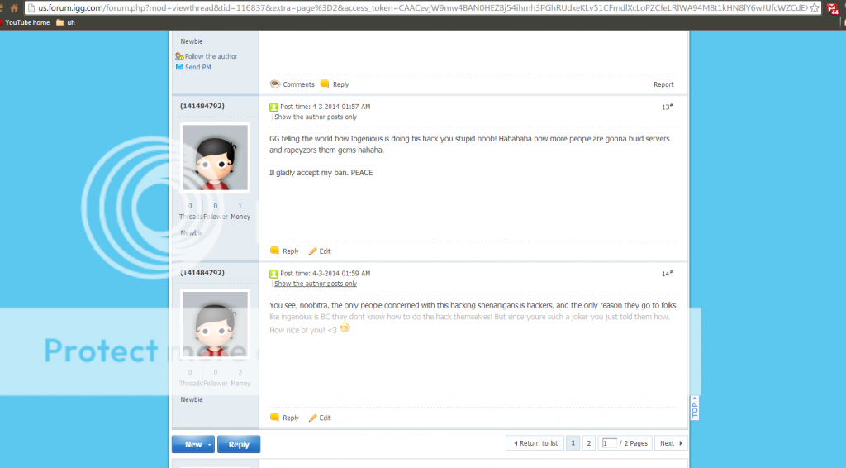Click the Report link

click(x=663, y=84)
